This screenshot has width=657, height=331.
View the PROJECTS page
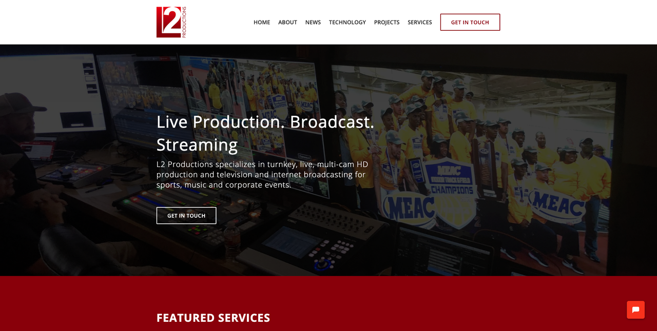(387, 22)
